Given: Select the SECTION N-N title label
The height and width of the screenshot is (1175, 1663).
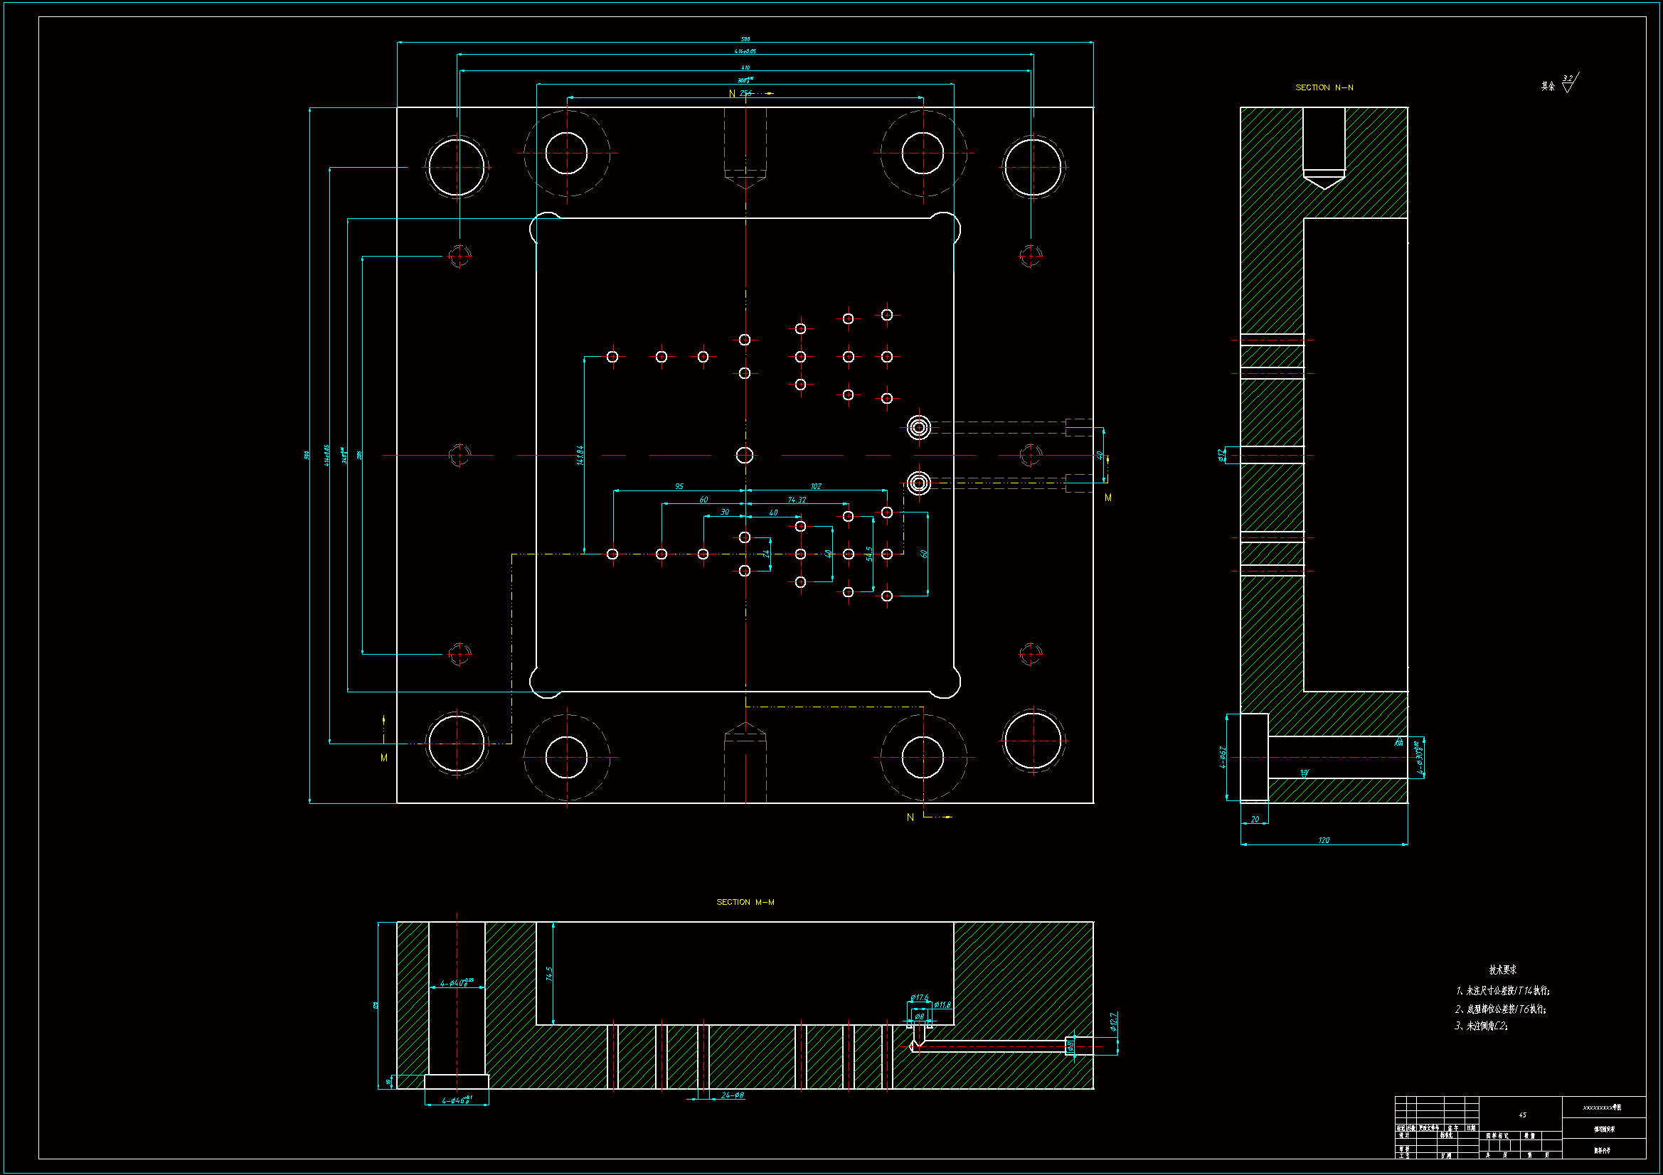Looking at the screenshot, I should (x=1324, y=87).
